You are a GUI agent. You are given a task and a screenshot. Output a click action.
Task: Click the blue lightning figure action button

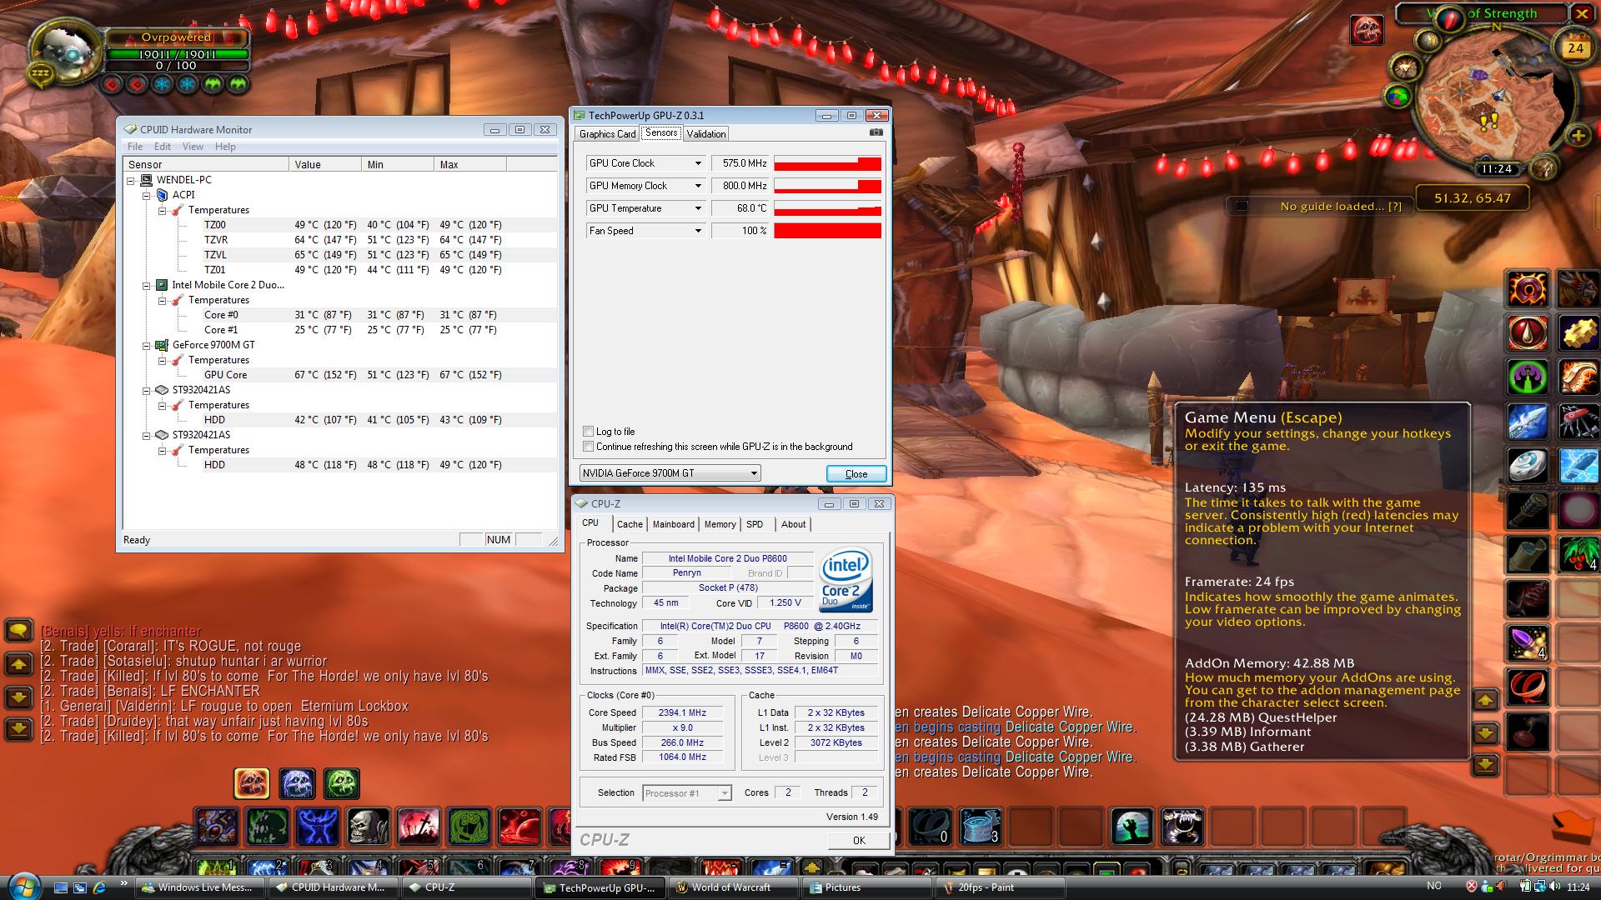[x=318, y=827]
